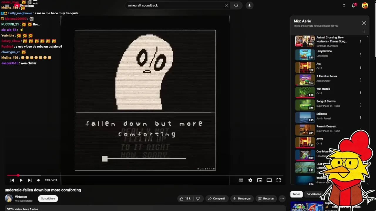Open player settings gear
Screen dimensions: 376x211
[250, 180]
